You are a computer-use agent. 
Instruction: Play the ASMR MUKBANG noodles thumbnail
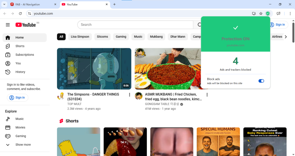point(168,69)
